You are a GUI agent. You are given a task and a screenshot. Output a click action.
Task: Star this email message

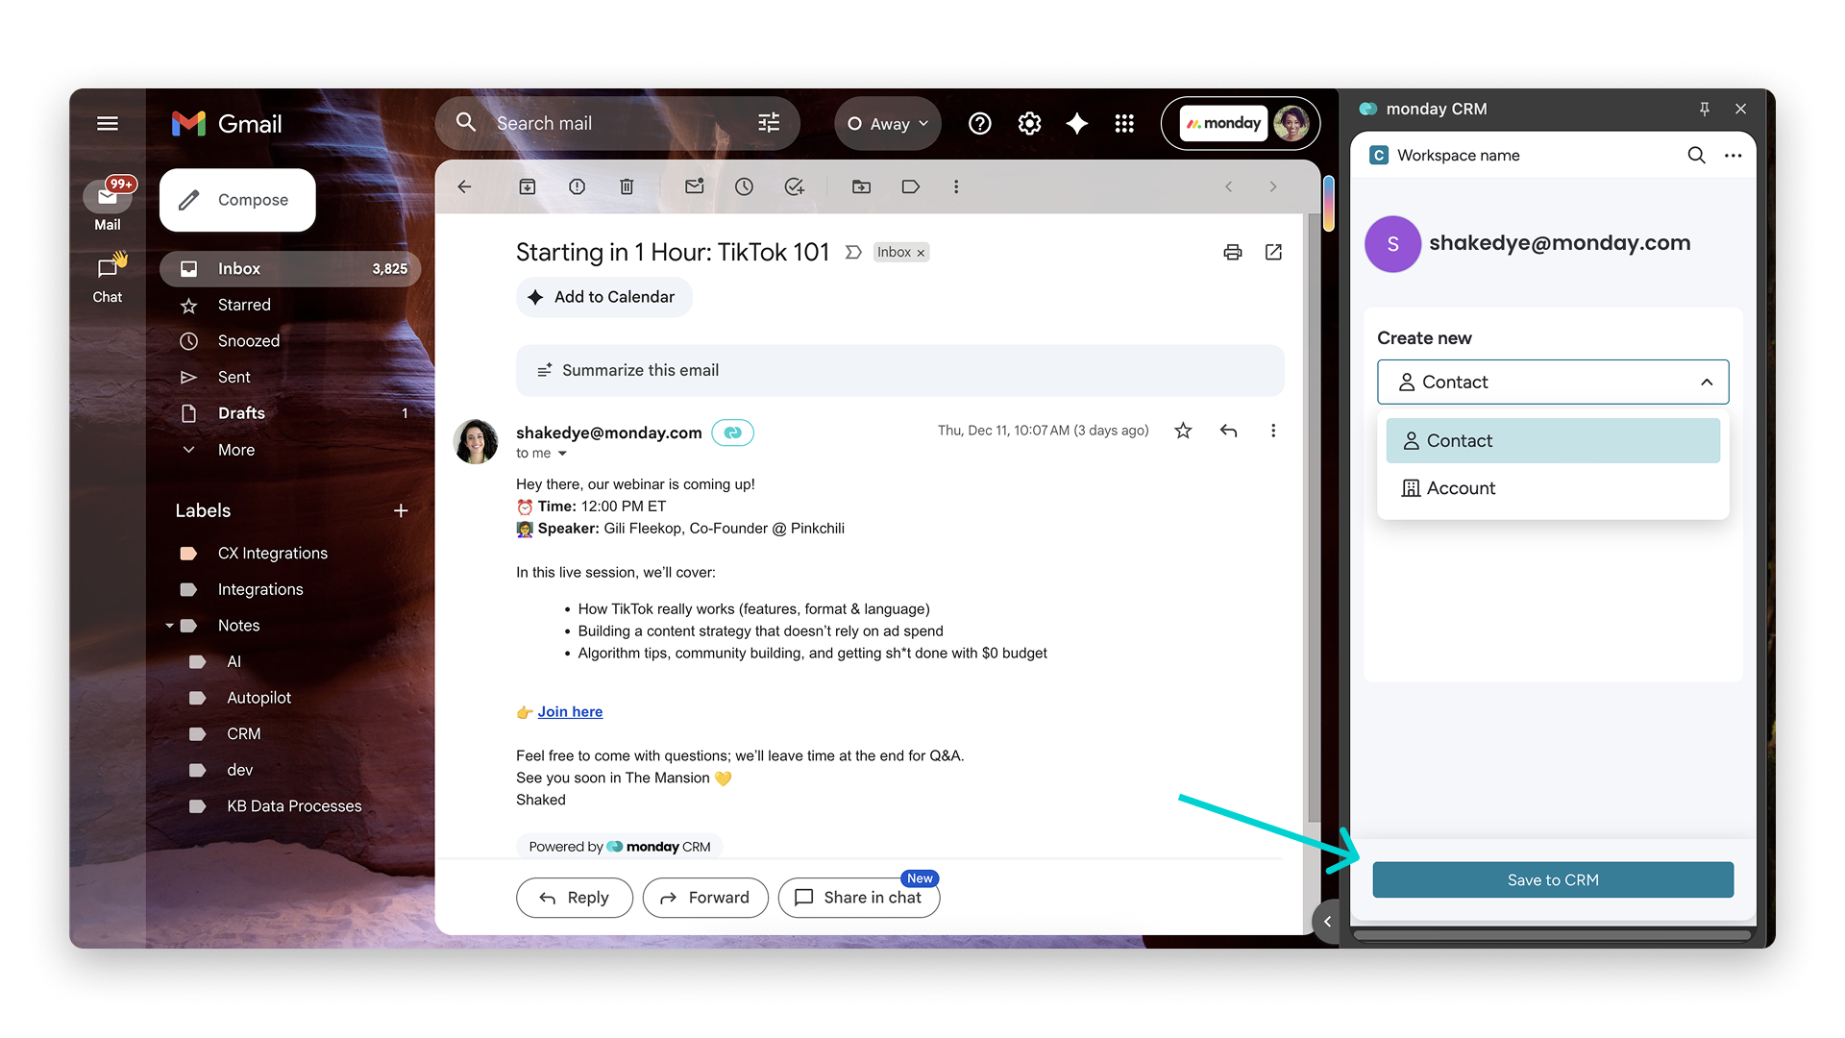coord(1183,431)
